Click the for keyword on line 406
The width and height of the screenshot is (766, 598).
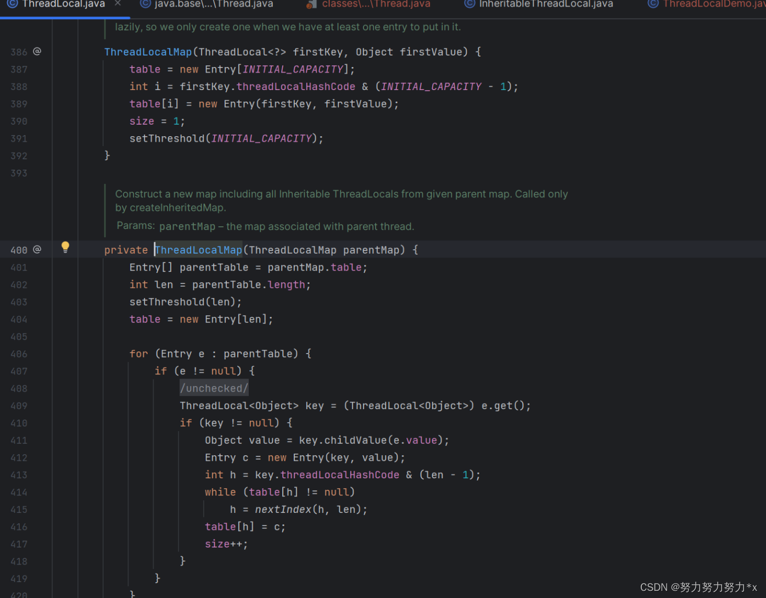click(138, 354)
